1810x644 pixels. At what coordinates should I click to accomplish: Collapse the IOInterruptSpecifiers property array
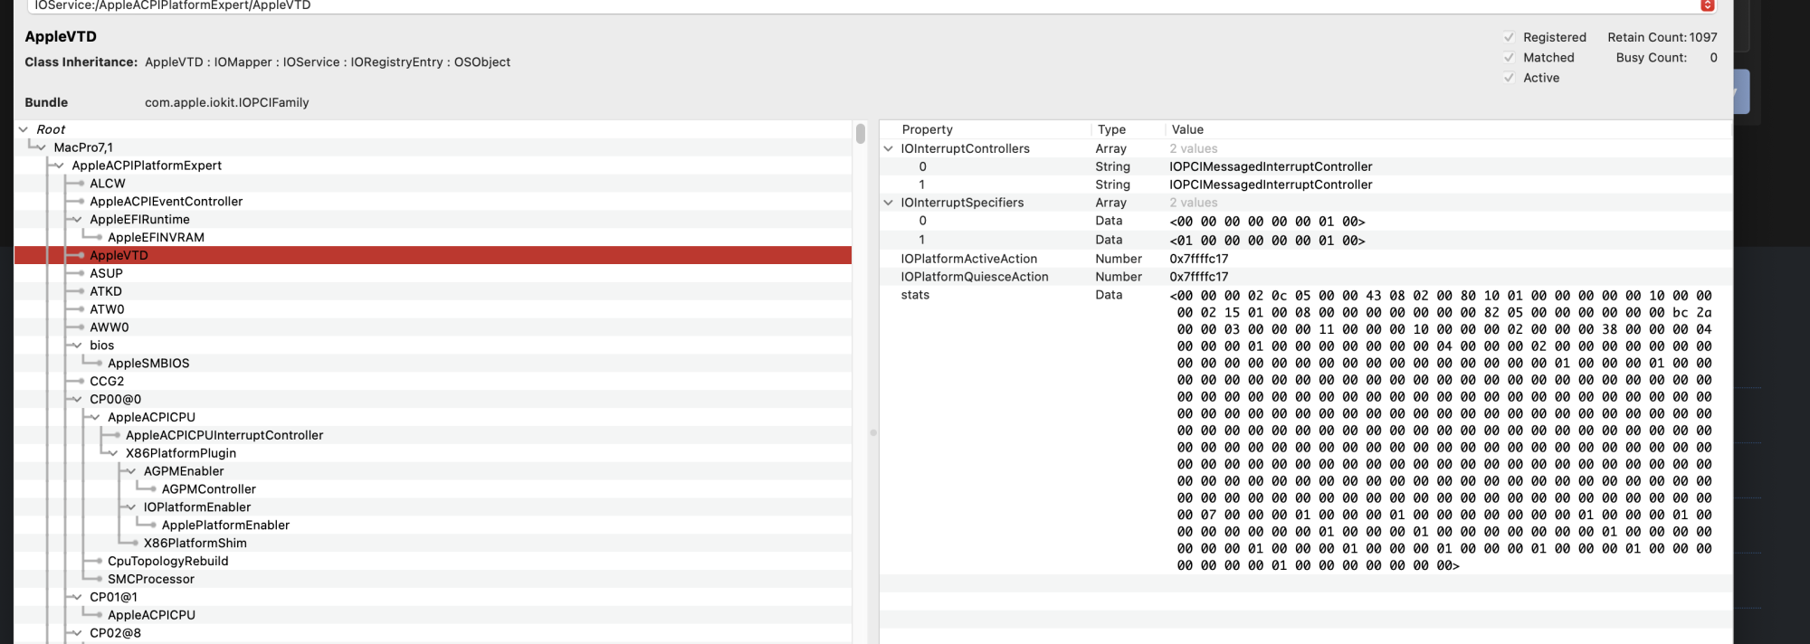[888, 203]
